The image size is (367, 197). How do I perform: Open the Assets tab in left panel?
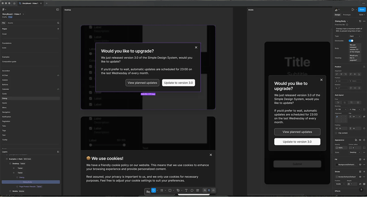pos(11,23)
